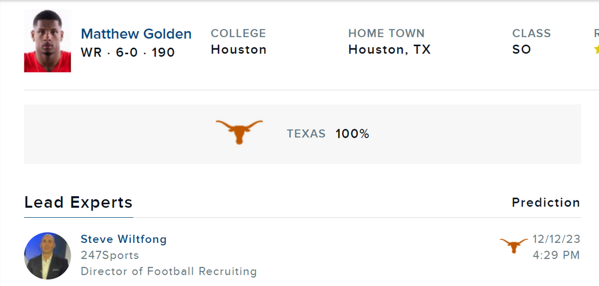Click the WR position and size line
The height and width of the screenshot is (286, 599).
128,53
